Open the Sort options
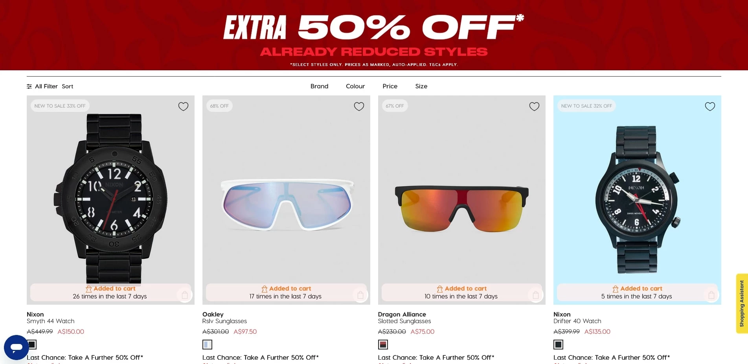 pyautogui.click(x=68, y=86)
